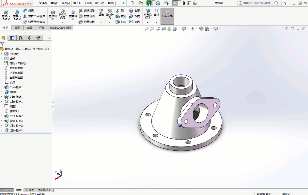The image size is (308, 195).
Task: Open dropdown arrow under 线性阵列
Action: click(x=110, y=22)
